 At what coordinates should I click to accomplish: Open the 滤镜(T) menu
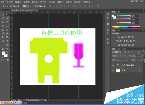point(60,2)
